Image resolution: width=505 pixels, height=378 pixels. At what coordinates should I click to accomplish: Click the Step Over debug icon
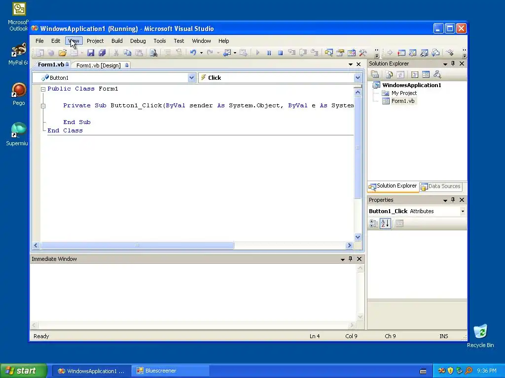pos(303,52)
